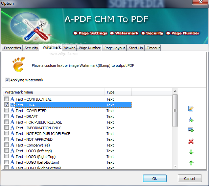Click the A icon beside Text - Company(Tile)
The width and height of the screenshot is (209, 186).
[12, 145]
